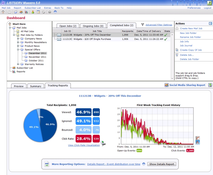This screenshot has height=175, width=213.
Task: Expand the Company News folder
Action: (18, 39)
